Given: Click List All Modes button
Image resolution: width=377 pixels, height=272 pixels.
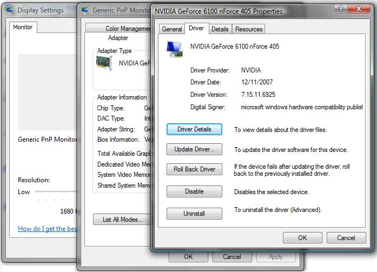Looking at the screenshot, I should click(x=122, y=220).
